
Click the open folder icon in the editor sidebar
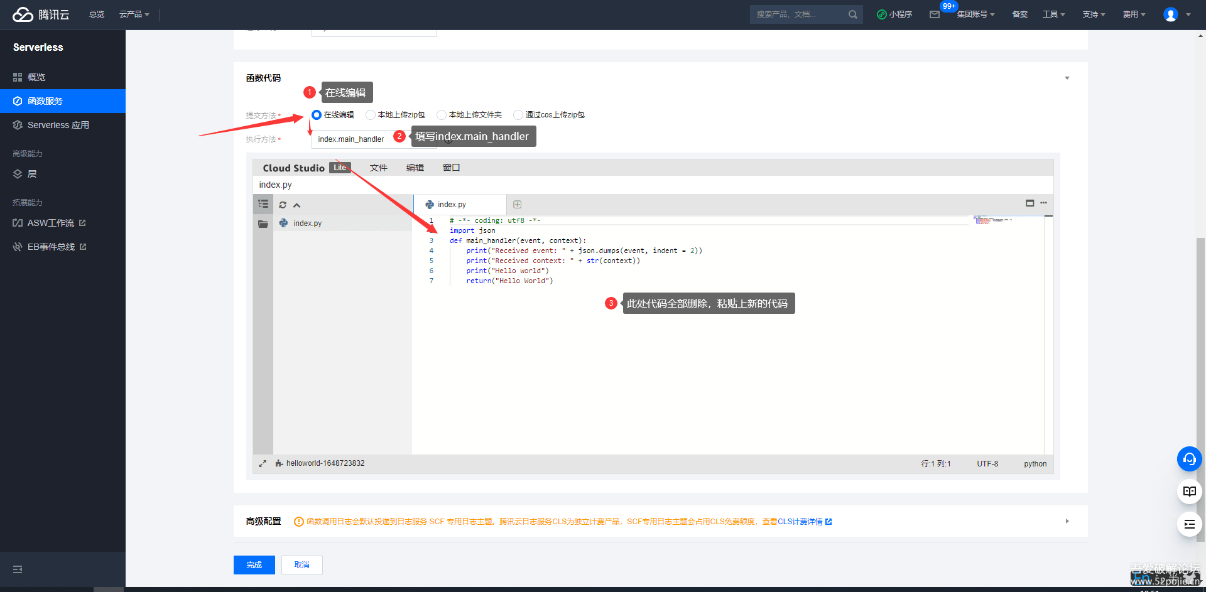[263, 223]
